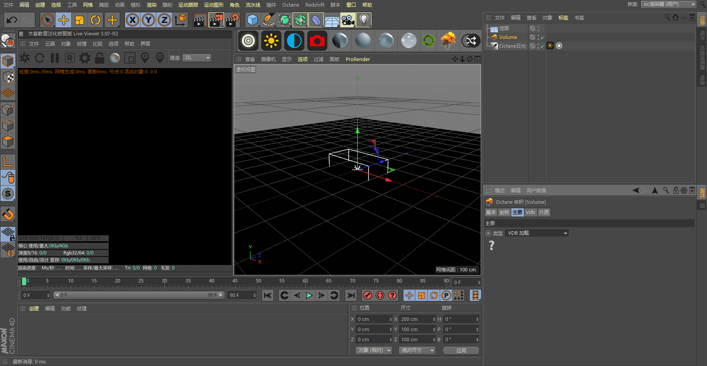707x366 pixels.
Task: Toggle X axis lock
Action: [132, 20]
